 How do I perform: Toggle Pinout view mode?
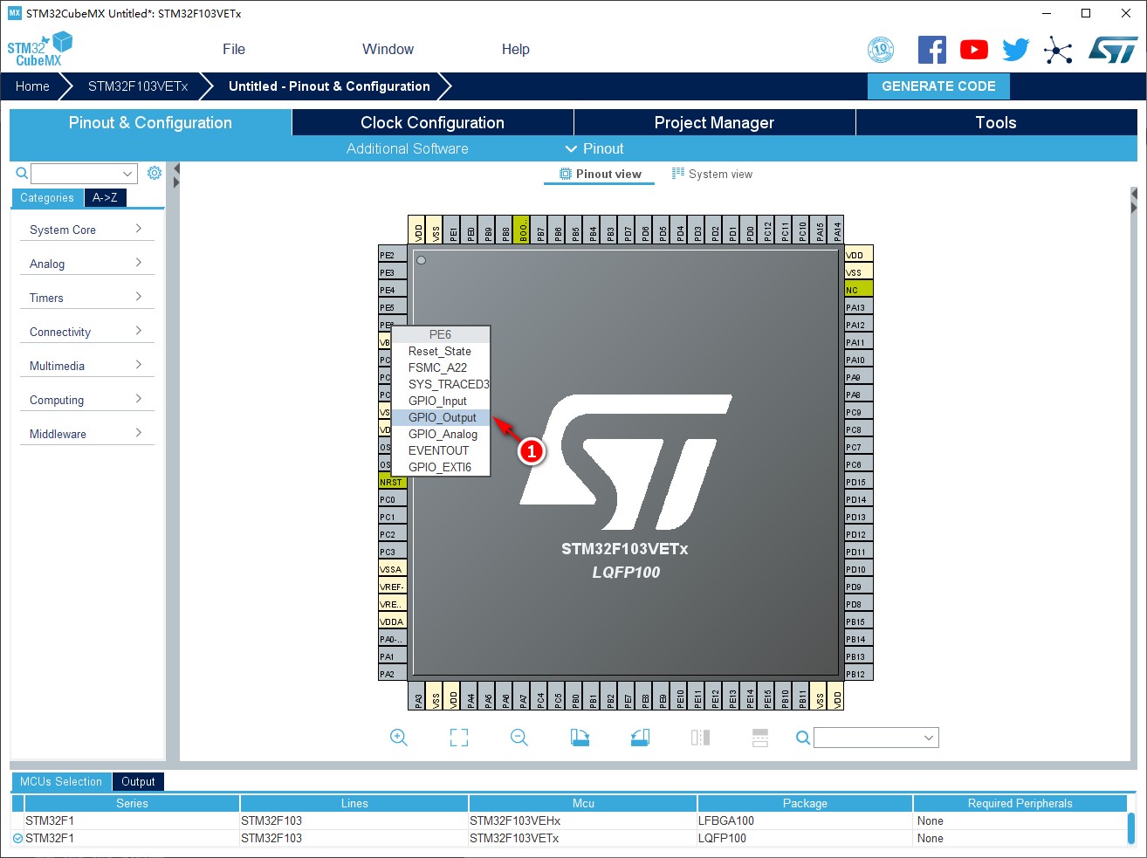pos(599,174)
